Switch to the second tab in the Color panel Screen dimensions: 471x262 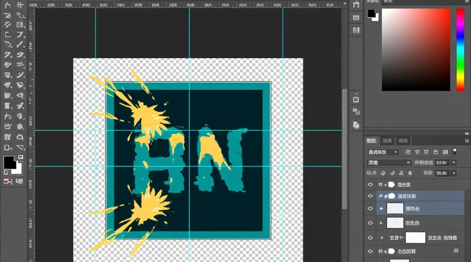tap(388, 2)
